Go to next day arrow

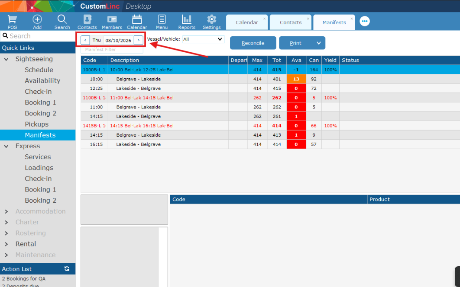[x=139, y=40]
